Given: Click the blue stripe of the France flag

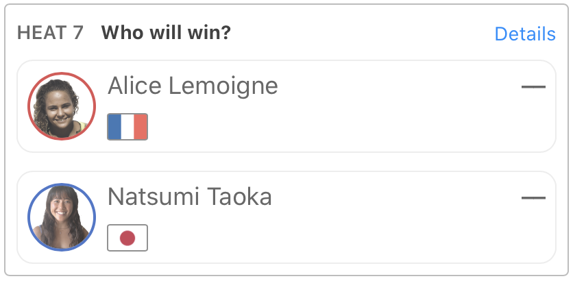Looking at the screenshot, I should [x=114, y=127].
